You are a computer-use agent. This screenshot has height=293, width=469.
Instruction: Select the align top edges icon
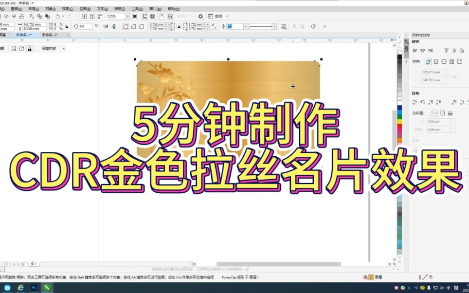(447, 50)
